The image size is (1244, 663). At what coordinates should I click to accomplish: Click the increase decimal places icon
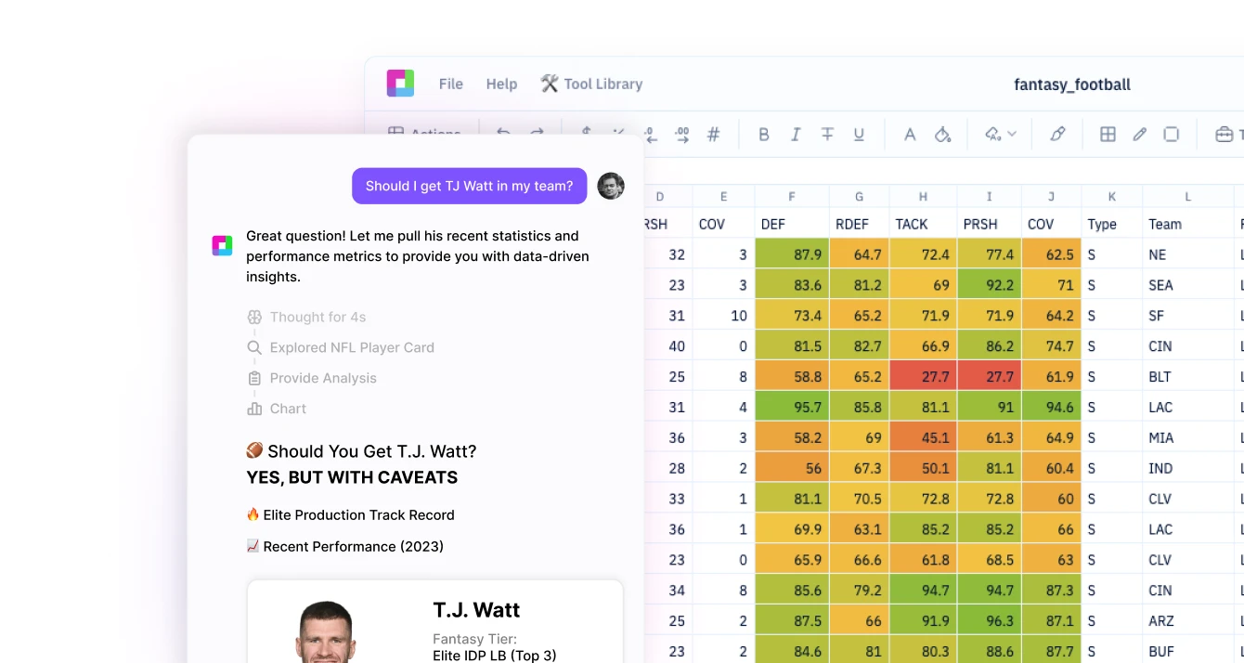pyautogui.click(x=682, y=135)
